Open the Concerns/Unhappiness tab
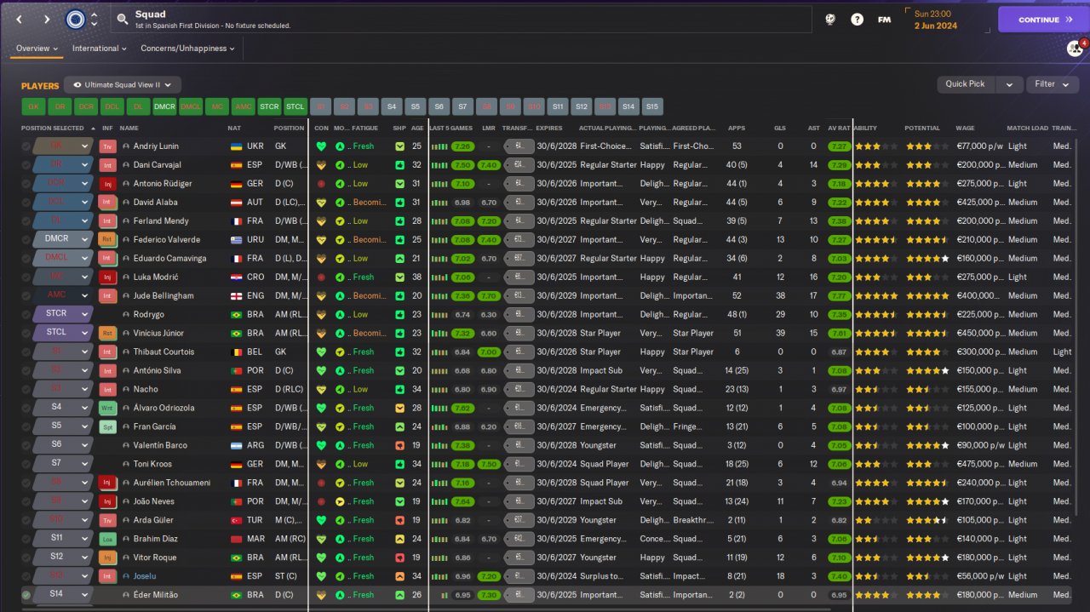Viewport: 1090px width, 612px height. 187,49
